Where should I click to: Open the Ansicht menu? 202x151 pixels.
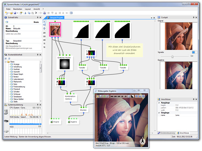coord(37,9)
